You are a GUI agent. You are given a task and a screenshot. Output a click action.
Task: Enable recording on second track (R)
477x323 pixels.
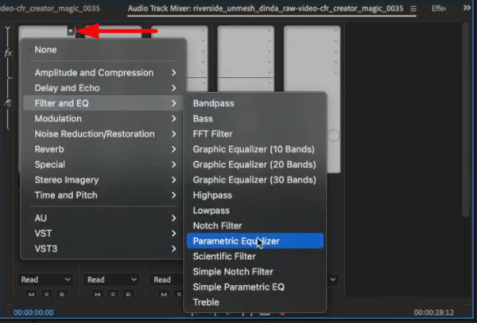[x=128, y=294]
